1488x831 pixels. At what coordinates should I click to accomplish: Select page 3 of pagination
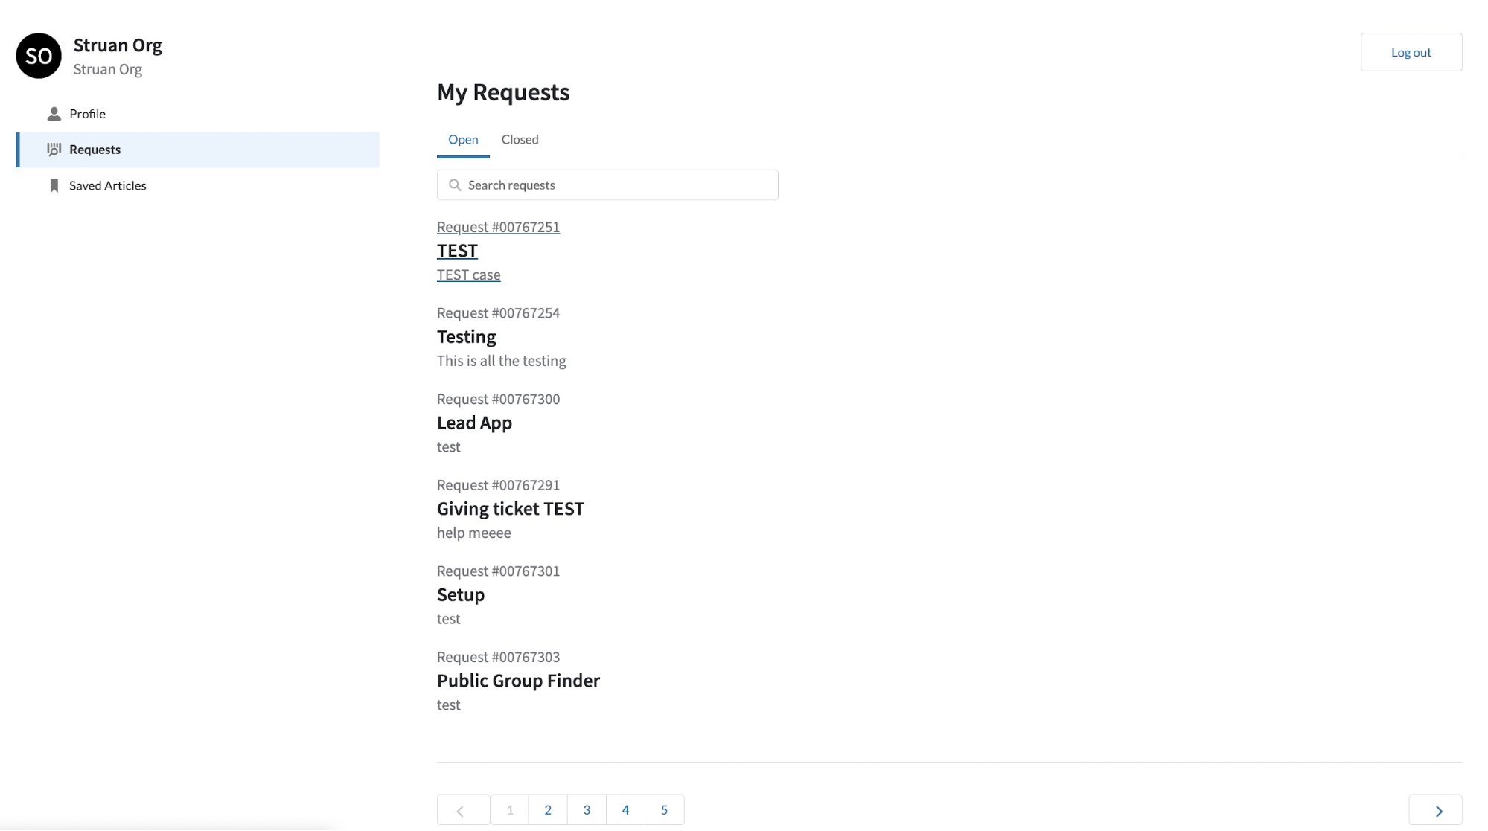tap(587, 809)
